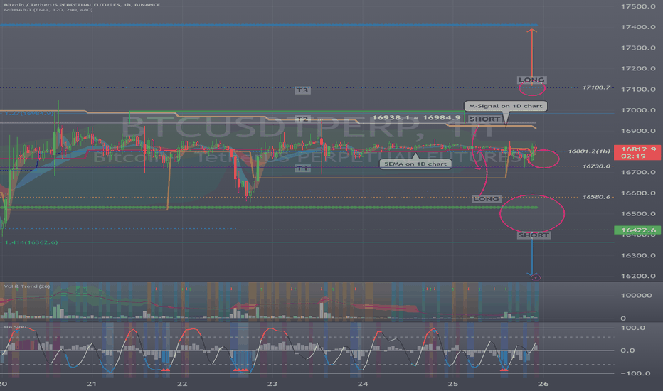Image resolution: width=663 pixels, height=391 pixels.
Task: Click the red current price label 16812.9
Action: click(x=638, y=149)
